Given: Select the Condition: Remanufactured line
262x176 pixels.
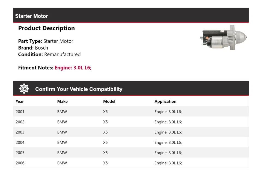Looking at the screenshot, I should pos(49,54).
